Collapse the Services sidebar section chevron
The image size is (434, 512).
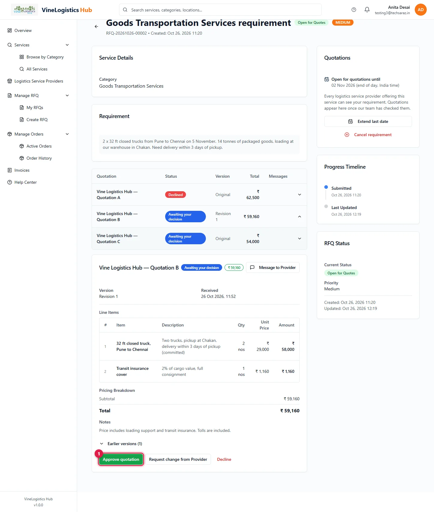coord(67,45)
